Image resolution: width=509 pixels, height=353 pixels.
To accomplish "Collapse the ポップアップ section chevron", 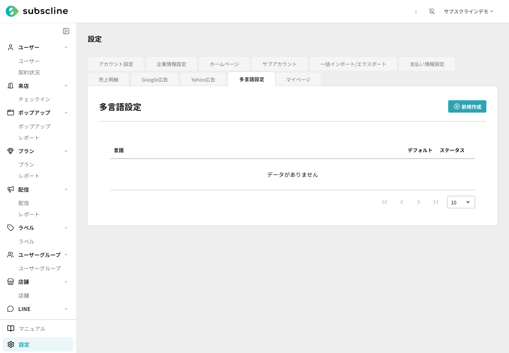I will click(x=66, y=113).
